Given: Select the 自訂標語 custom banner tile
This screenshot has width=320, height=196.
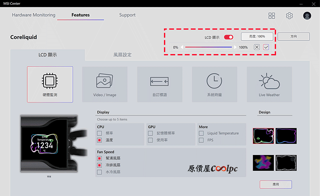Looking at the screenshot, I should [160, 84].
